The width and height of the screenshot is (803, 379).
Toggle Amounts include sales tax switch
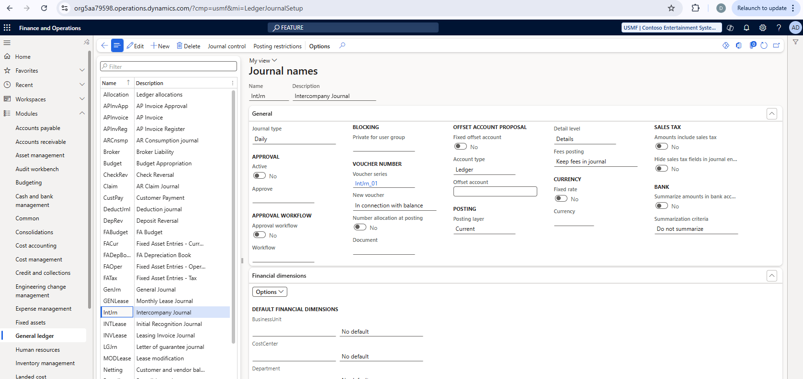click(x=662, y=147)
